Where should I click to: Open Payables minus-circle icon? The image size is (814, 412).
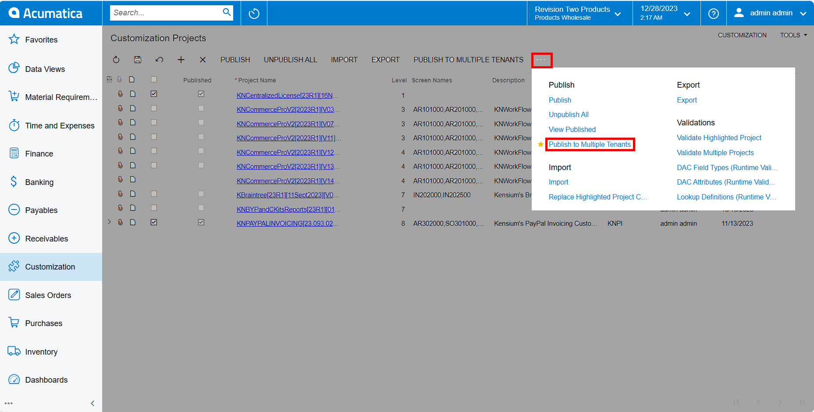coord(14,210)
